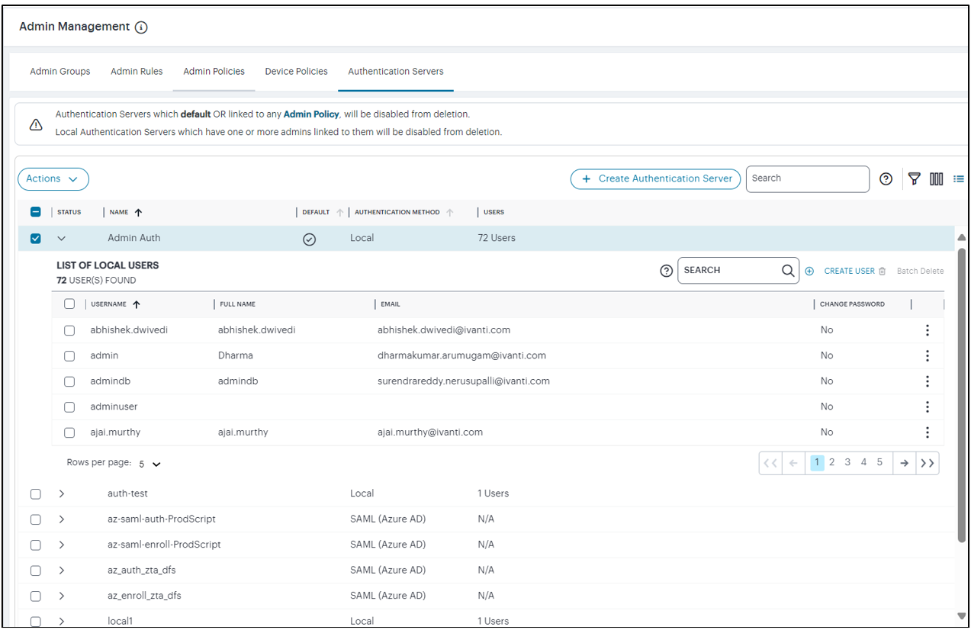Go to page 3 of local users
The height and width of the screenshot is (630, 971).
coord(847,462)
